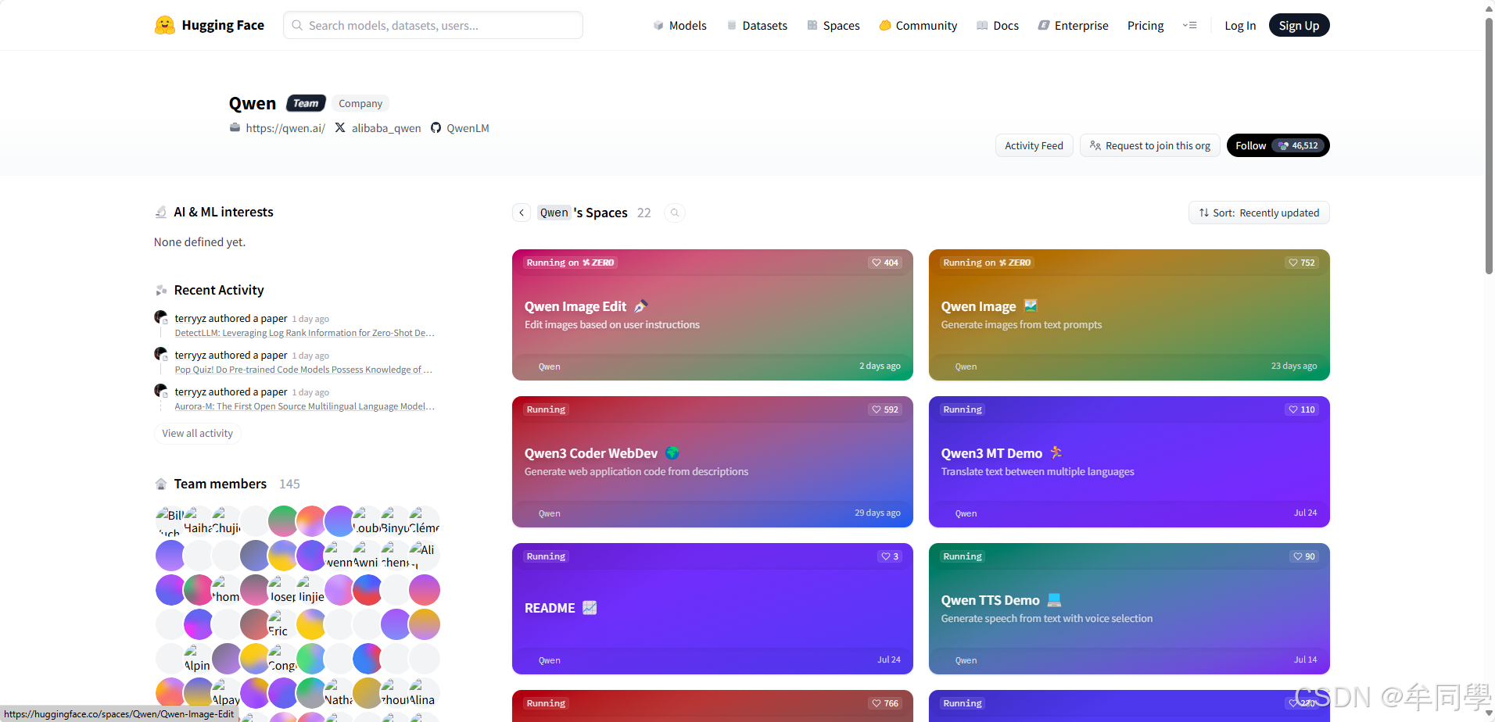Screen dimensions: 1495x722
Task: Open the Datasets nav item
Action: 757,26
